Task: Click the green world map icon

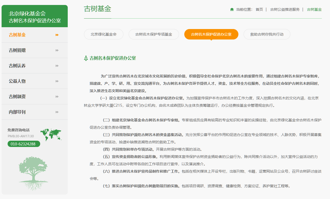Action: pyautogui.click(x=51, y=134)
